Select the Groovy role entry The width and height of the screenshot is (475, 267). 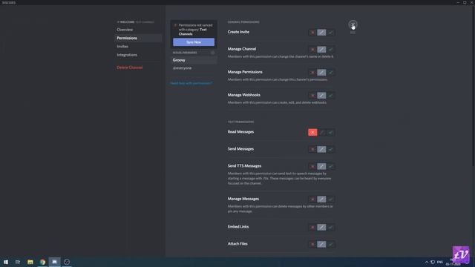[x=194, y=60]
